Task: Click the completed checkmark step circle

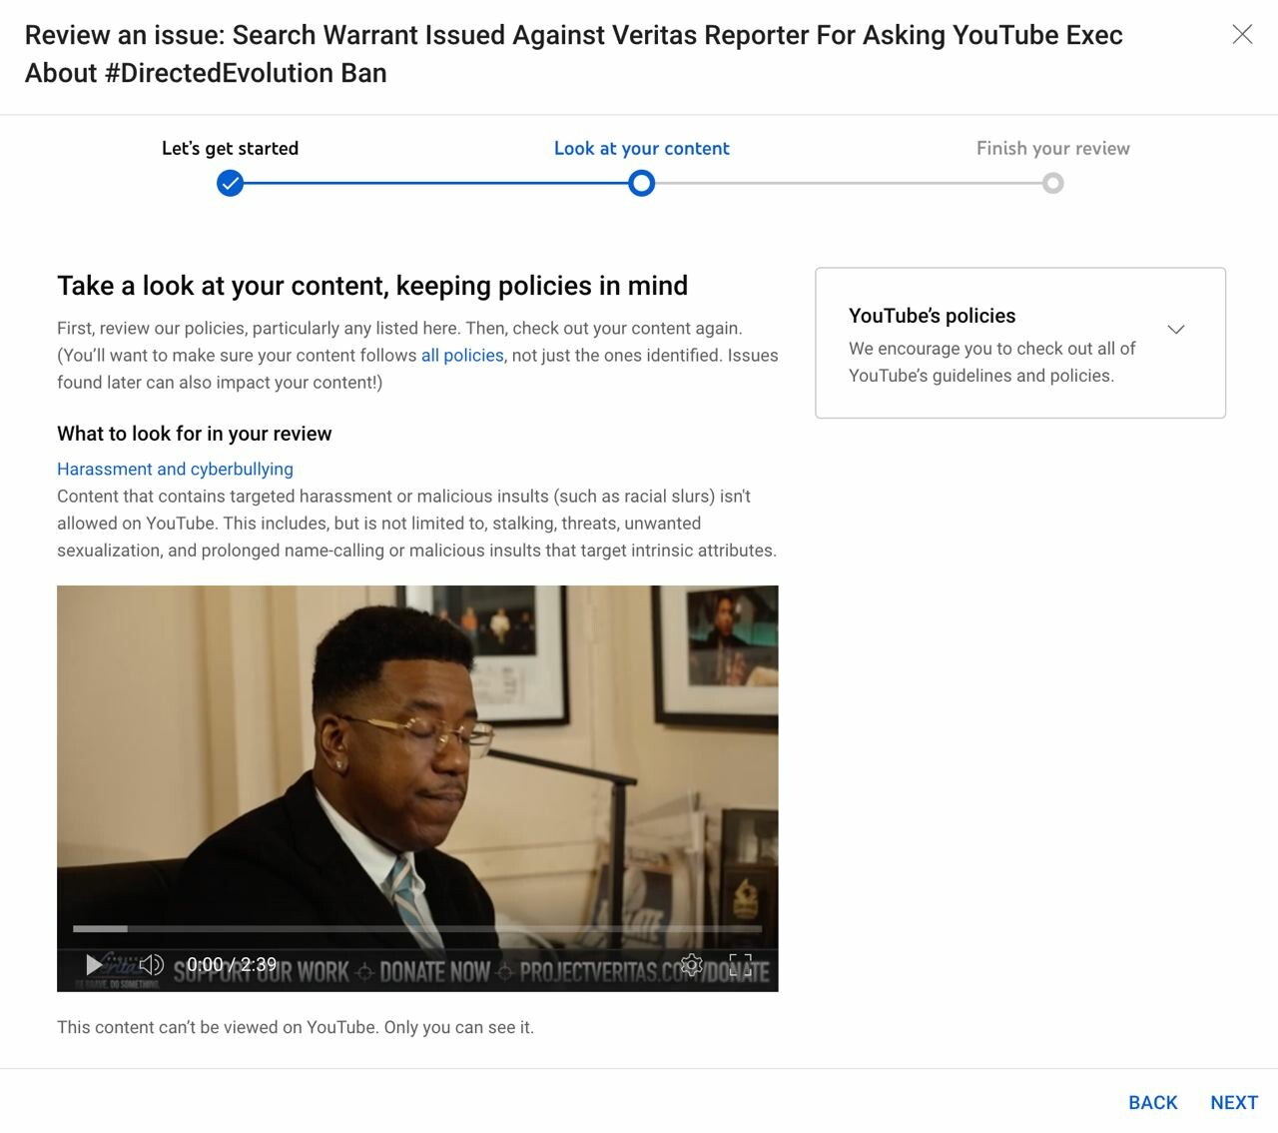Action: [x=231, y=184]
